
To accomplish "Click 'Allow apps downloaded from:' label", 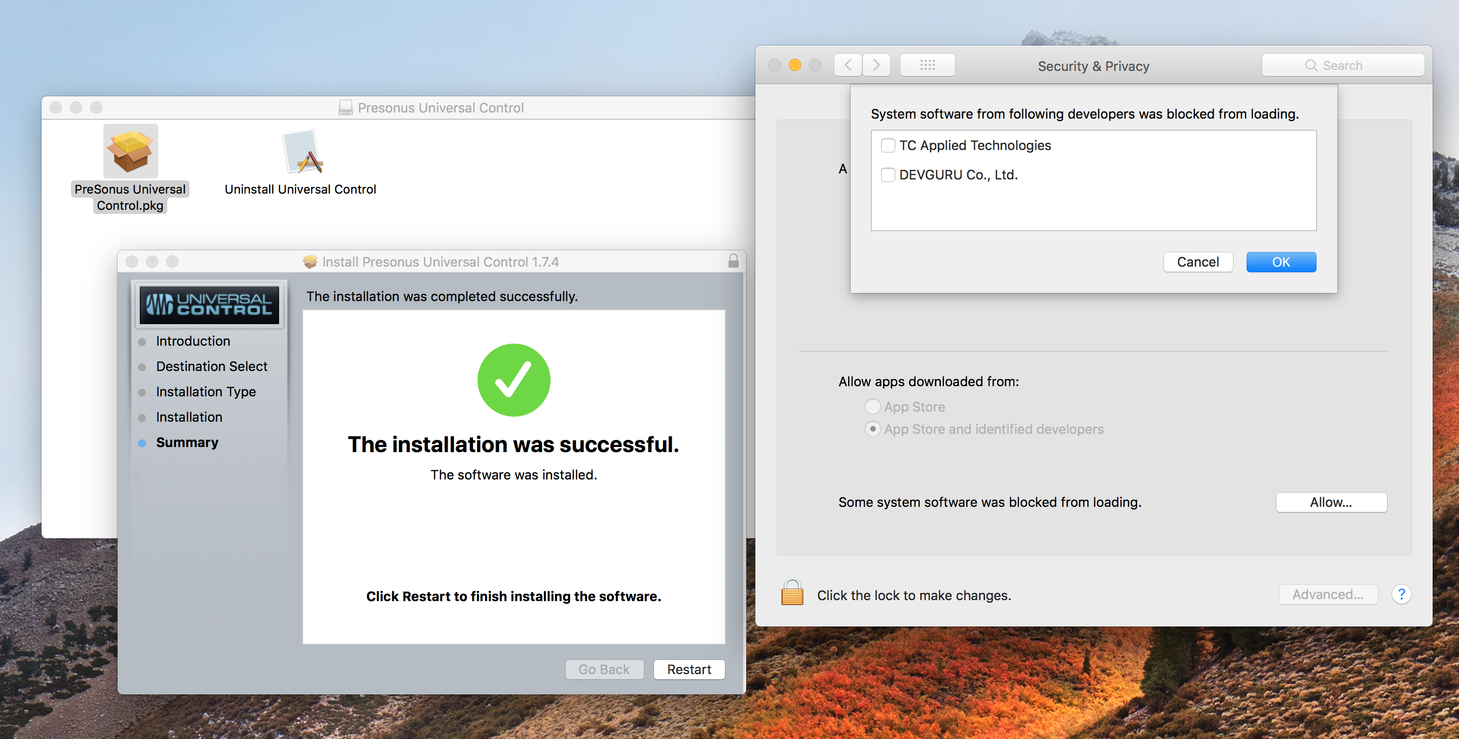I will tap(928, 382).
